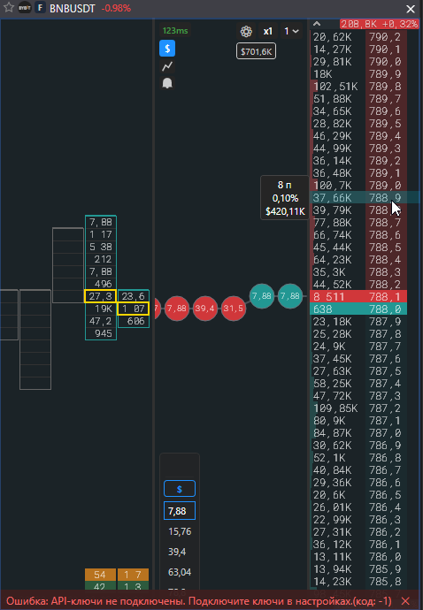Click the 47,2 cluster cell

[101, 321]
